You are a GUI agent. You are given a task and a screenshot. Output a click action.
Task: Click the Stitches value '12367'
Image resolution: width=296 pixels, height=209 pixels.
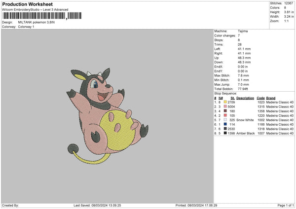[289, 3]
